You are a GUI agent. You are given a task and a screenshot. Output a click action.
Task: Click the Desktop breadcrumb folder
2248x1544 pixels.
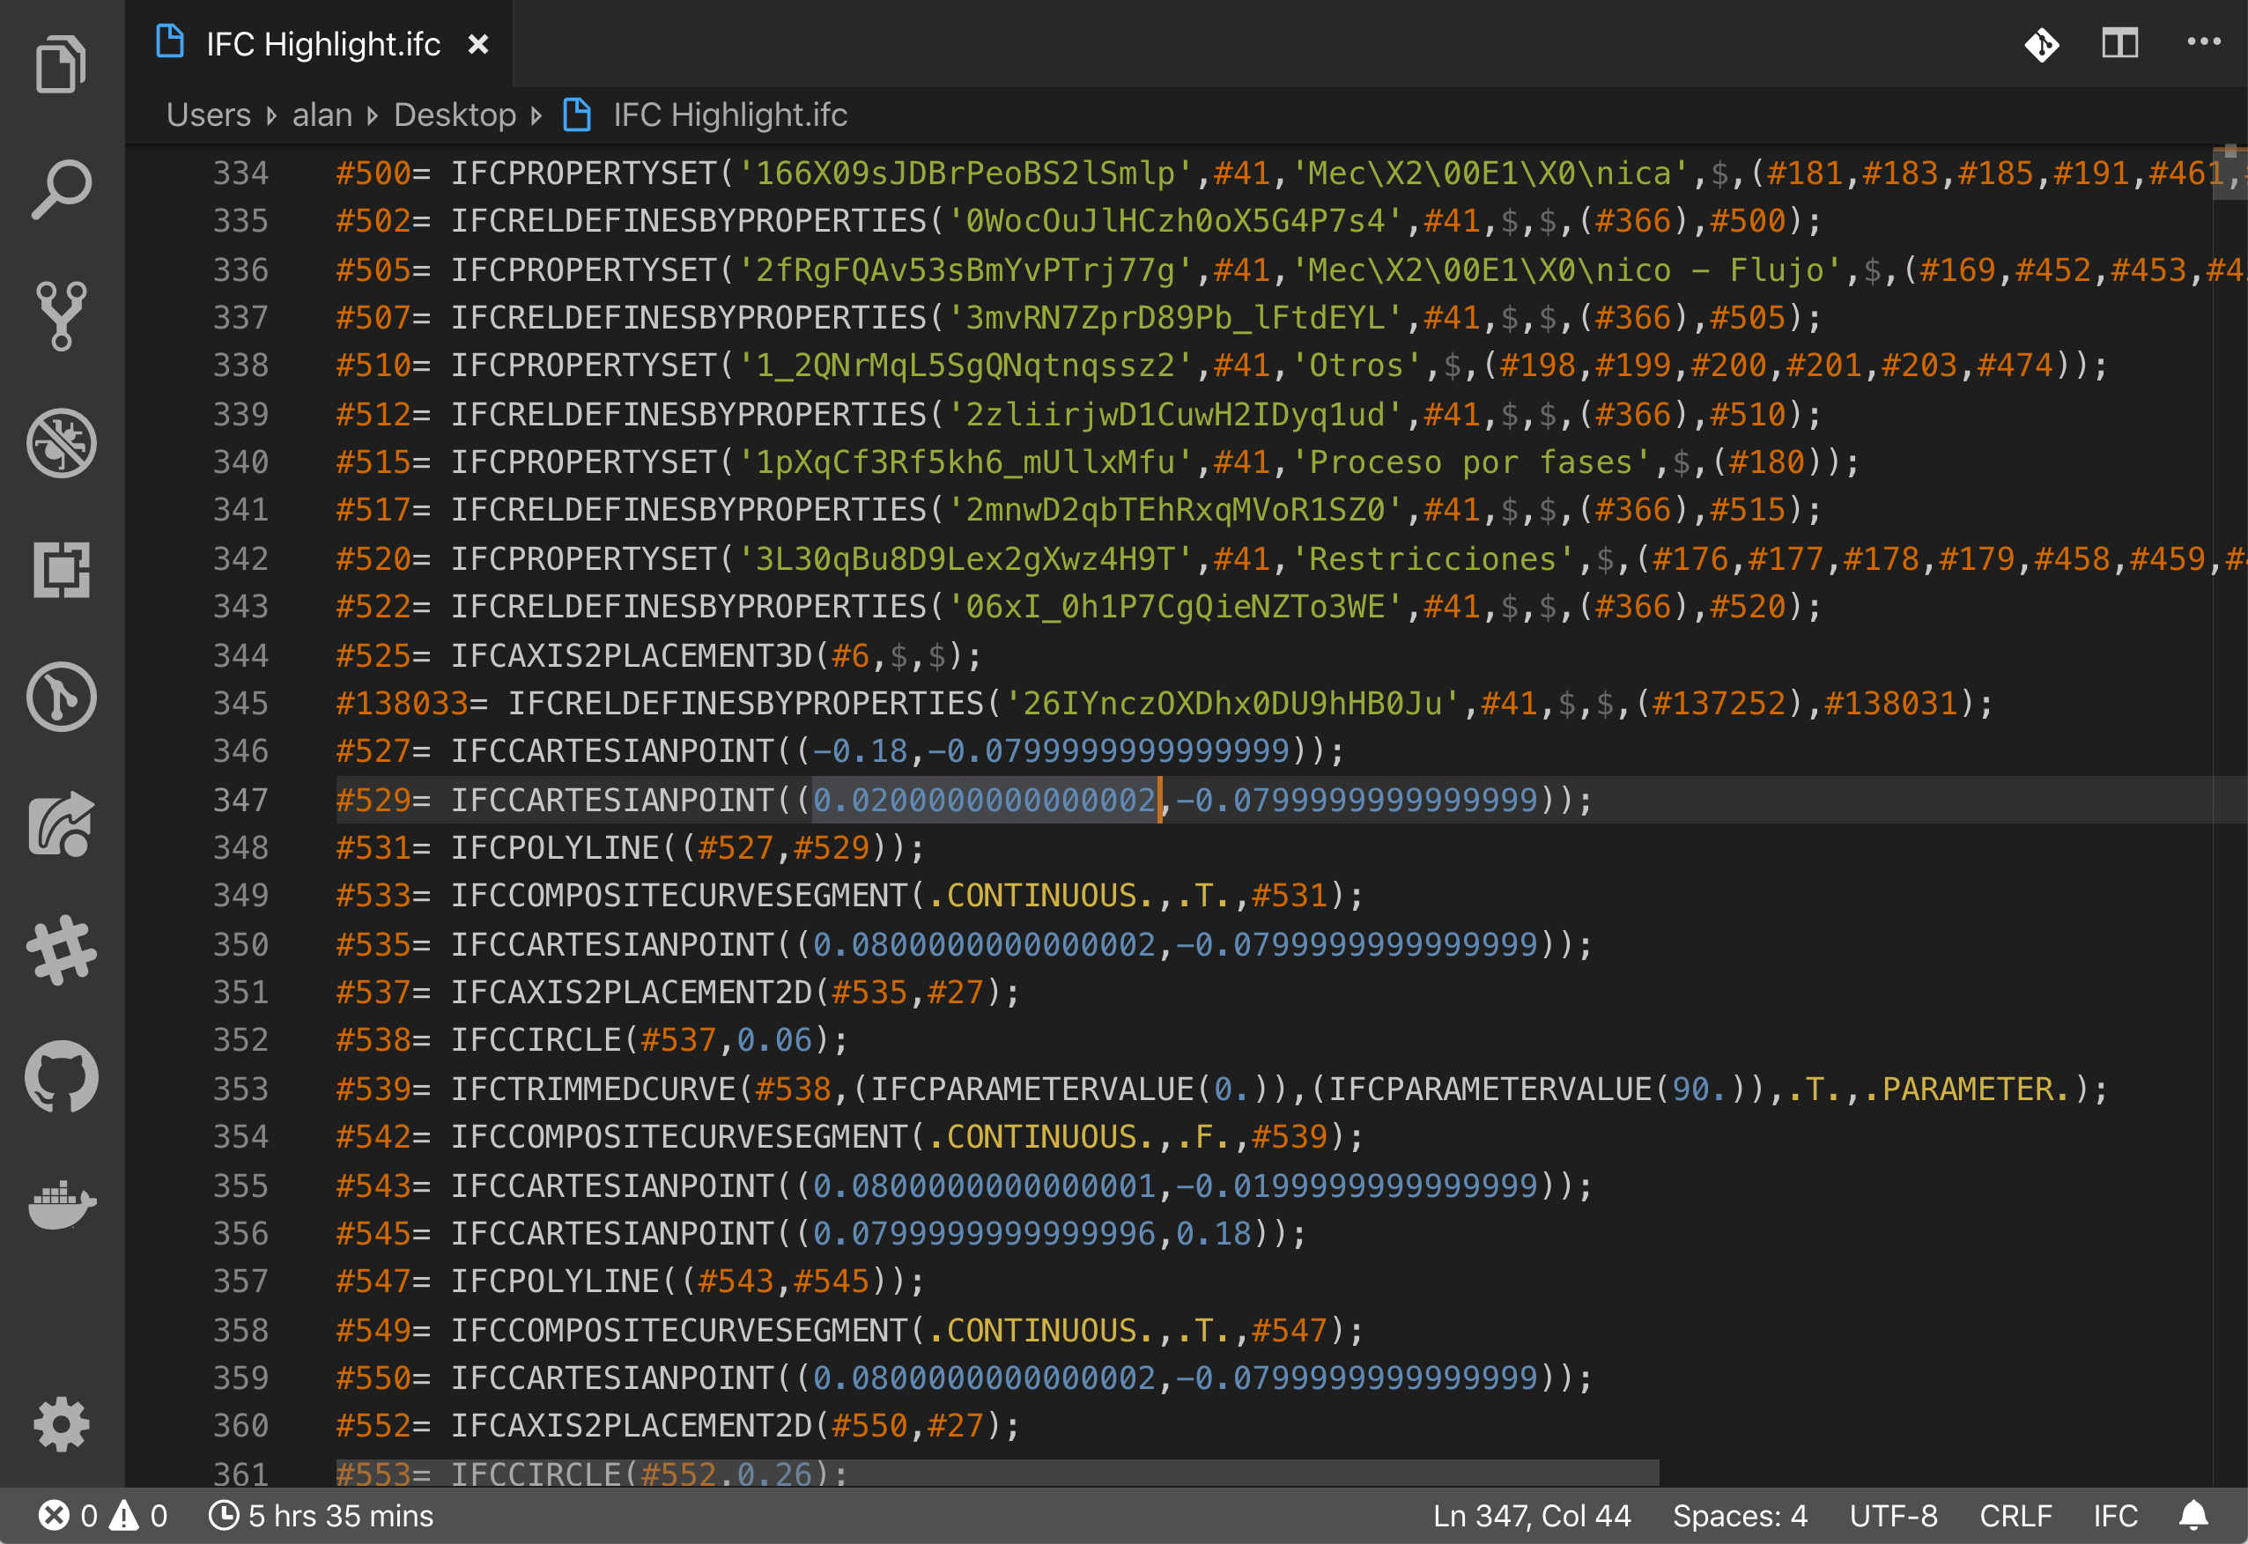(455, 115)
